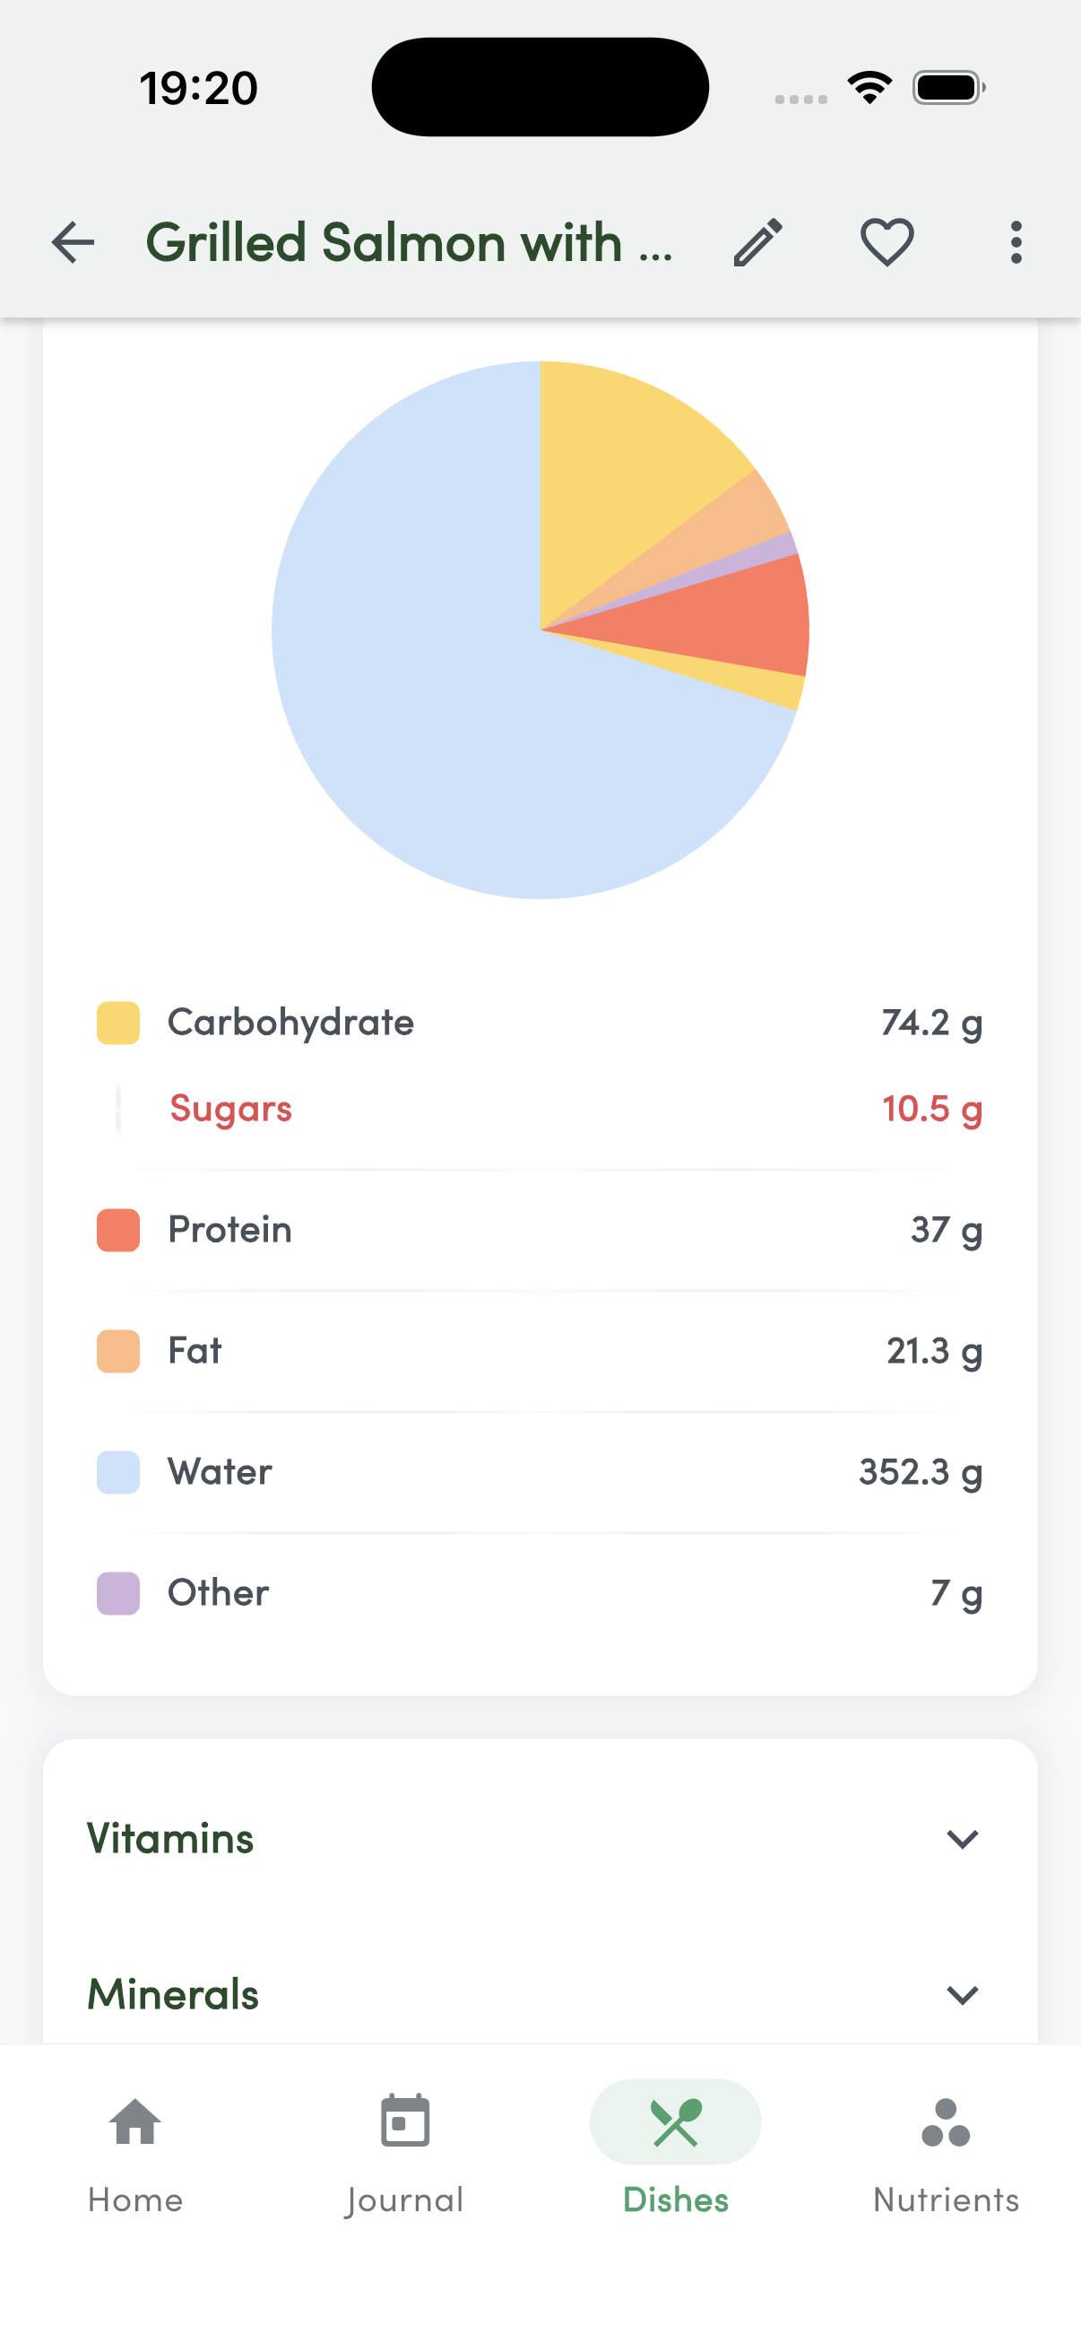Tap the Vitamins heading
The image size is (1081, 2352).
click(170, 1839)
